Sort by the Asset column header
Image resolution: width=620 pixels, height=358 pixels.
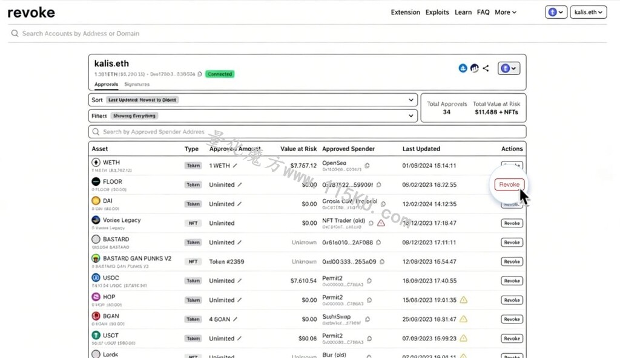coord(100,149)
